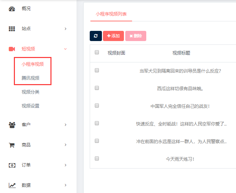Viewport: 236px width, 193px height.
Task: Click title 快速反应、全时能战!这样的人民空军你爱了...
Action: (181, 124)
